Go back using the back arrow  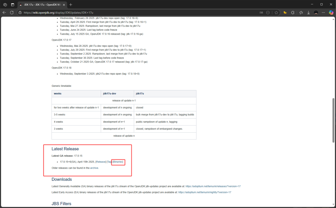4,13
